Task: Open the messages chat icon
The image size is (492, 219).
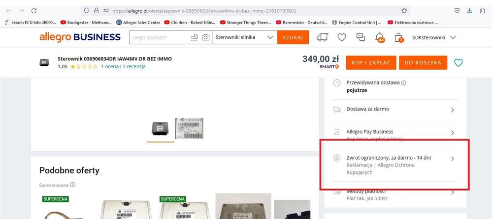Action: coord(361,37)
